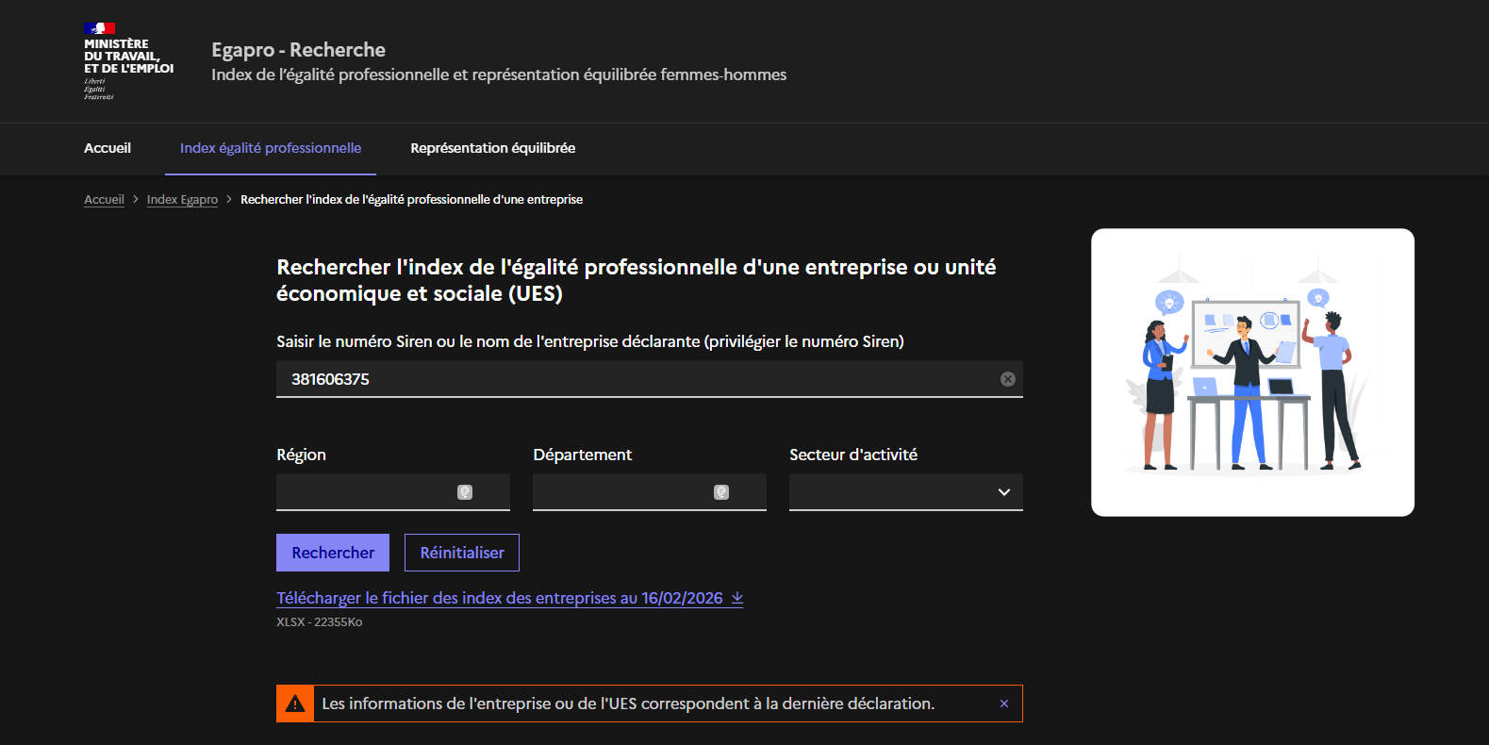
Task: Click the Réinitialiser button
Action: (x=462, y=553)
